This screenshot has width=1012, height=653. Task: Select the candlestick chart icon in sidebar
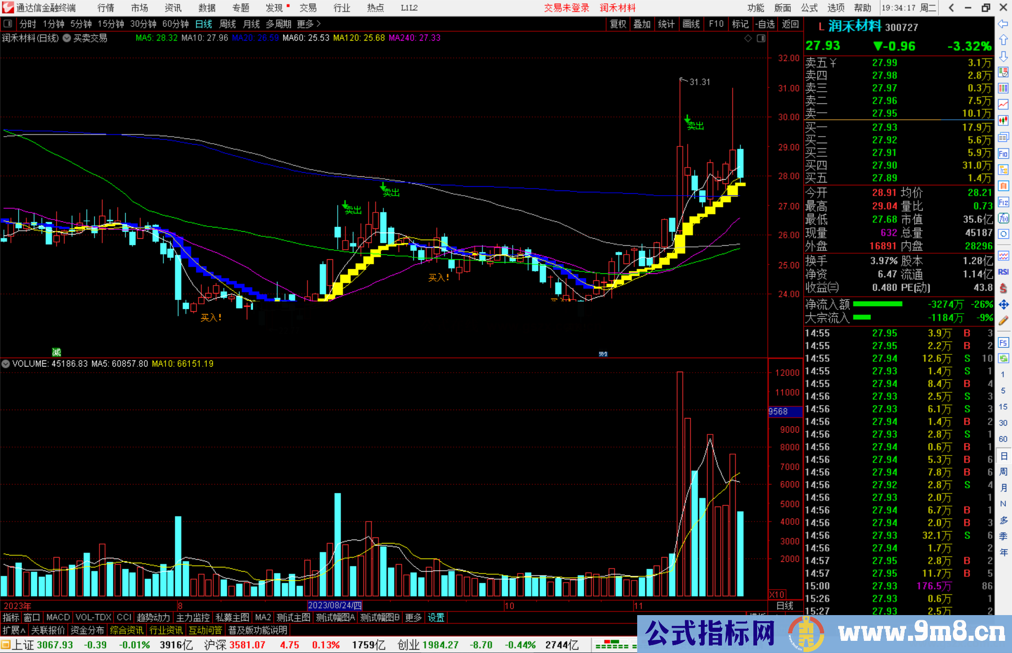[x=1003, y=121]
